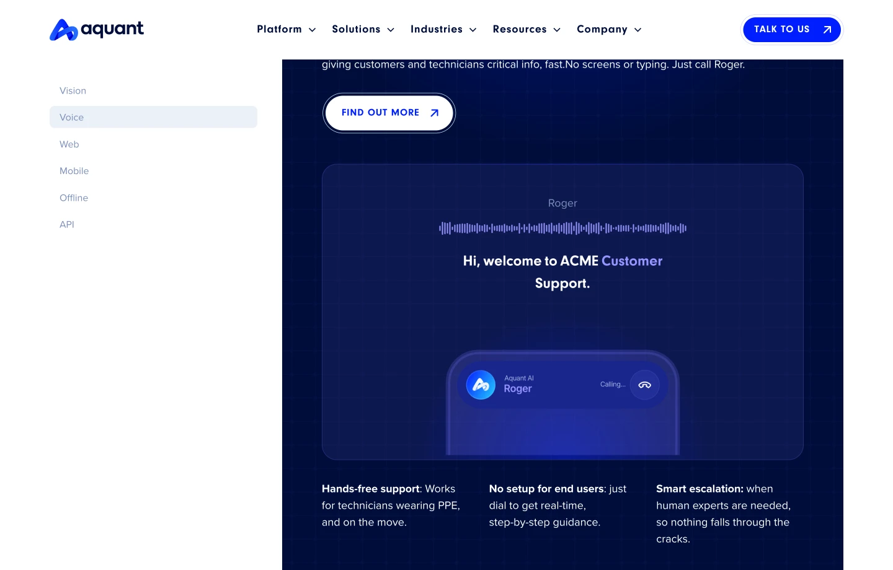Click the Find Out More button
Screen dimensions: 893x570
[x=389, y=113]
